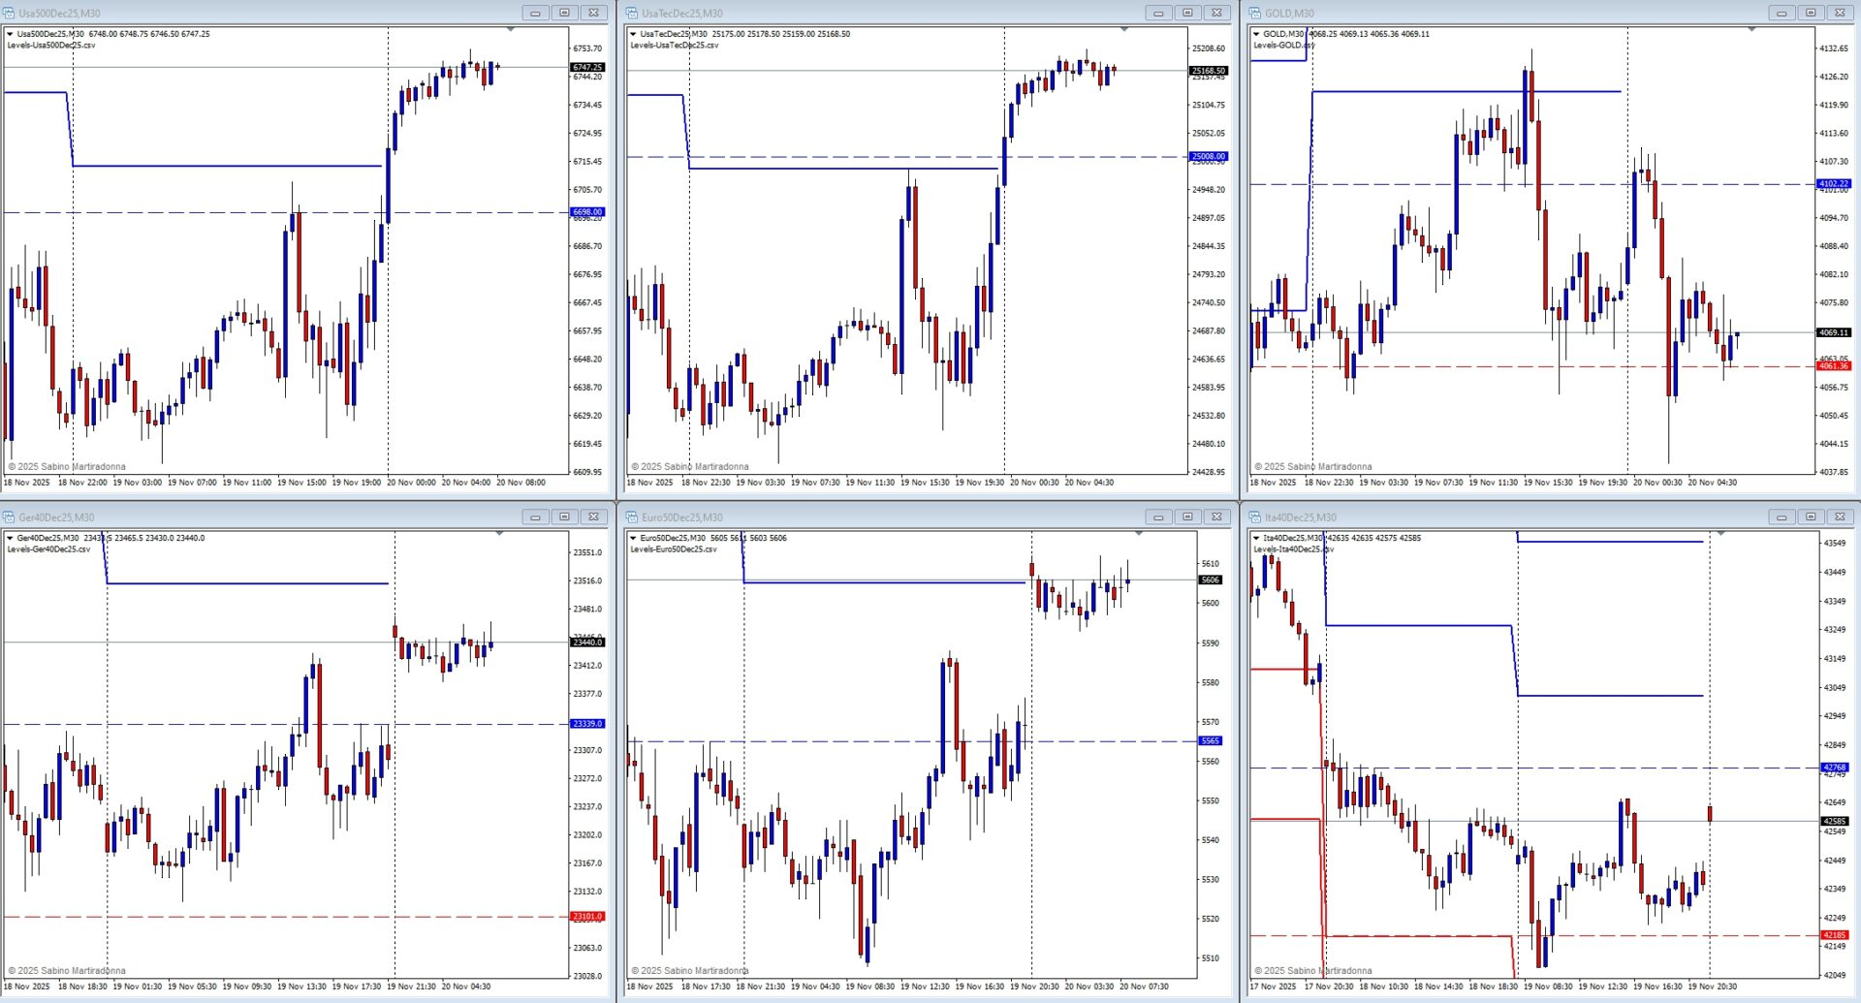Click the Usa500Dec25 chart window icon

9,13
